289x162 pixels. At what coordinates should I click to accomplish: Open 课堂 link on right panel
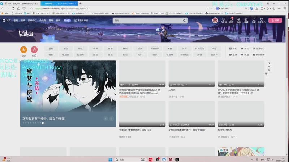click(245, 55)
